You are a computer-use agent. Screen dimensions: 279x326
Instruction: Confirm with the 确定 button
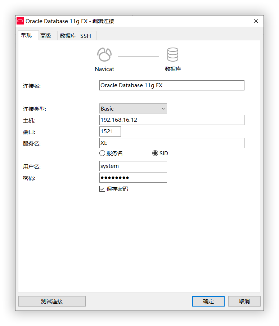[x=208, y=301]
